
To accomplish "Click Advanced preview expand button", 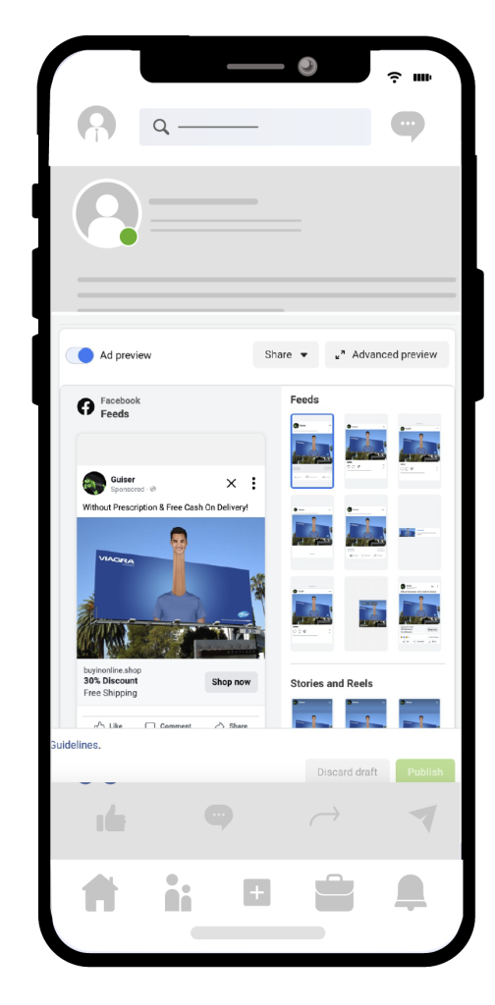I will pos(387,354).
